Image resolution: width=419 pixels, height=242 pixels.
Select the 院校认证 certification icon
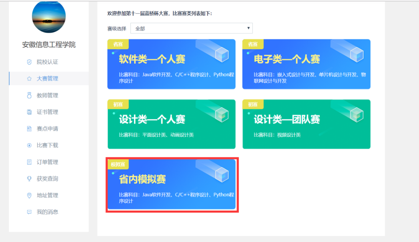[29, 62]
